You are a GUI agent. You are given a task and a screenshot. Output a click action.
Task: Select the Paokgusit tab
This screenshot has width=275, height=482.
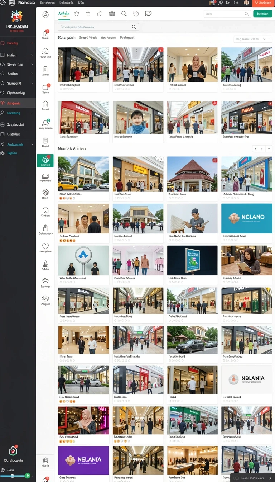[127, 38]
